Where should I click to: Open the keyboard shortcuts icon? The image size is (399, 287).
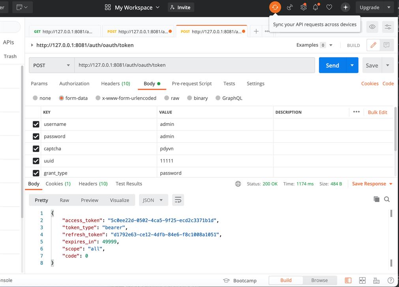(377, 280)
